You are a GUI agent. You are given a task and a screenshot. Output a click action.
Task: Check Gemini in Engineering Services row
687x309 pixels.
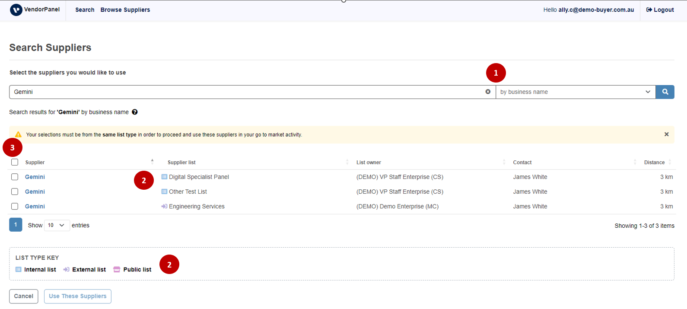click(x=15, y=206)
